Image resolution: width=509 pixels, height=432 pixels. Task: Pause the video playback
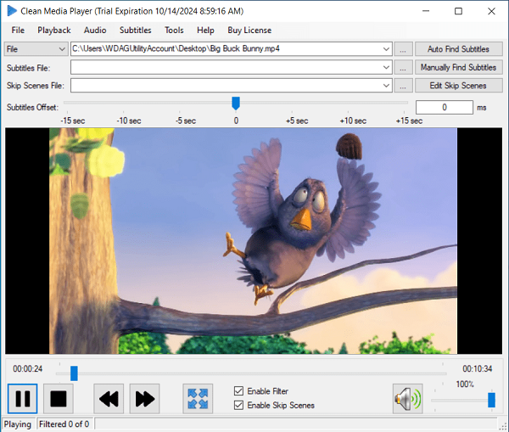[x=22, y=399]
